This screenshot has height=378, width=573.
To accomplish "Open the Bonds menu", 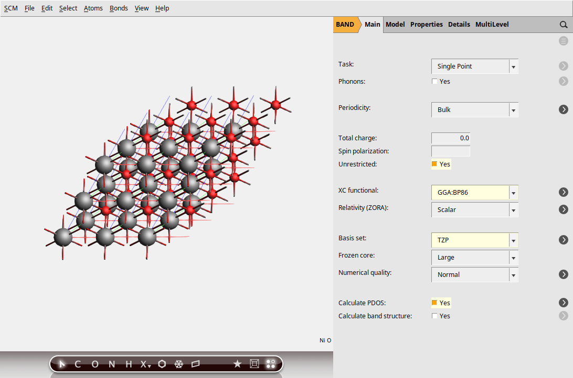I will point(119,8).
